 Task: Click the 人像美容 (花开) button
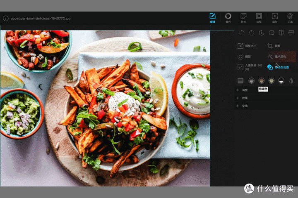[250, 67]
